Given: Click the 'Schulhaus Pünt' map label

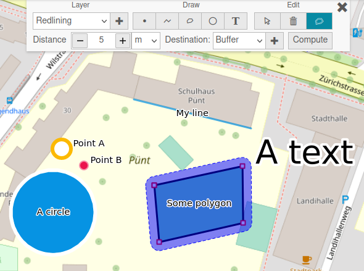Looking at the screenshot, I should click(x=196, y=96).
